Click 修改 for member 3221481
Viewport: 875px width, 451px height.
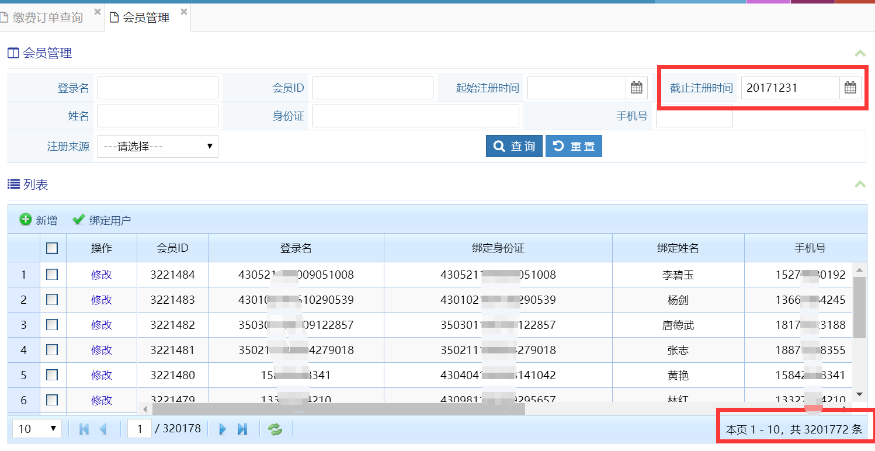pyautogui.click(x=102, y=350)
